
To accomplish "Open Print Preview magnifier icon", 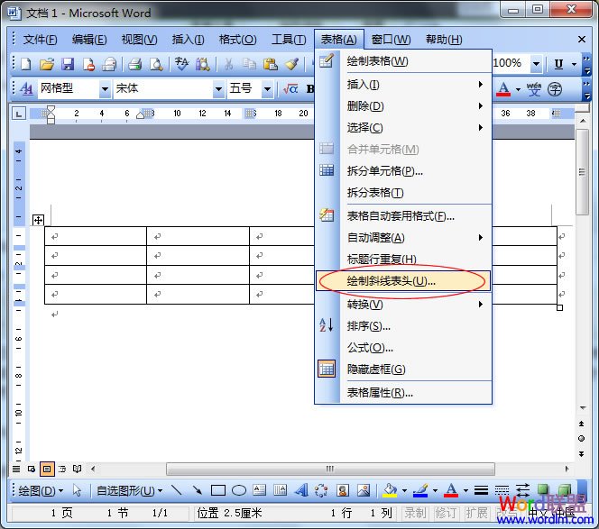I will tap(156, 64).
